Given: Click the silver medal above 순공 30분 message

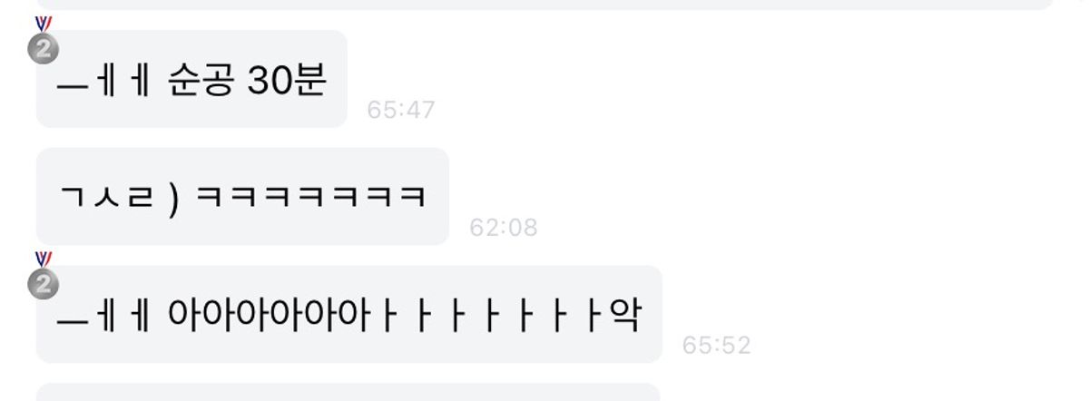Looking at the screenshot, I should (43, 41).
